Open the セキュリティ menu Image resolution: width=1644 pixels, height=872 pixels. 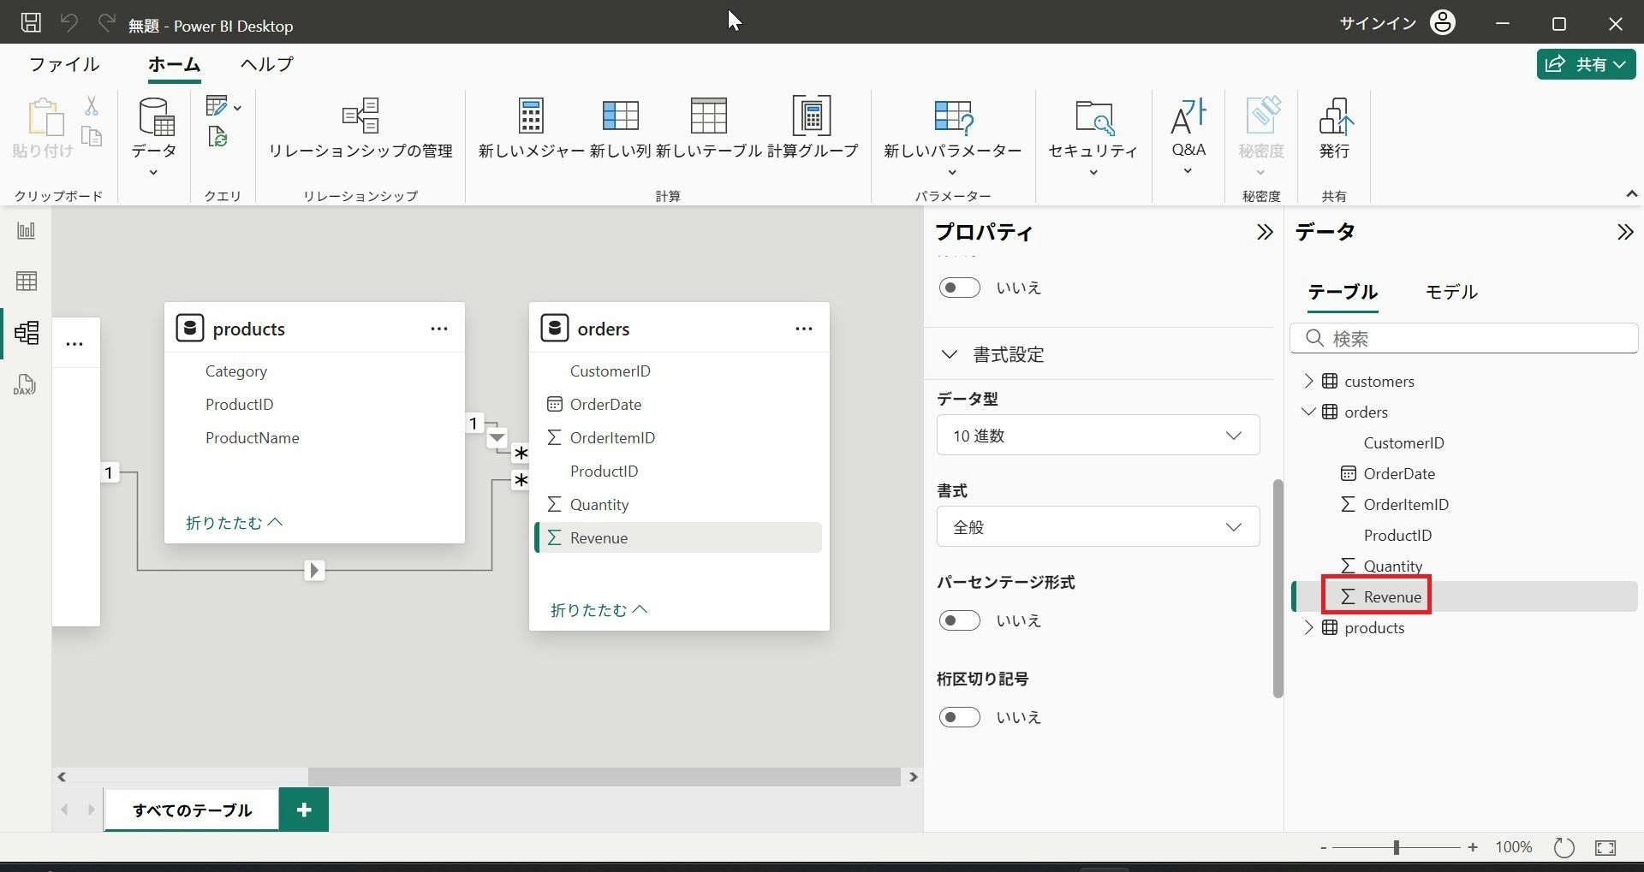tap(1093, 135)
